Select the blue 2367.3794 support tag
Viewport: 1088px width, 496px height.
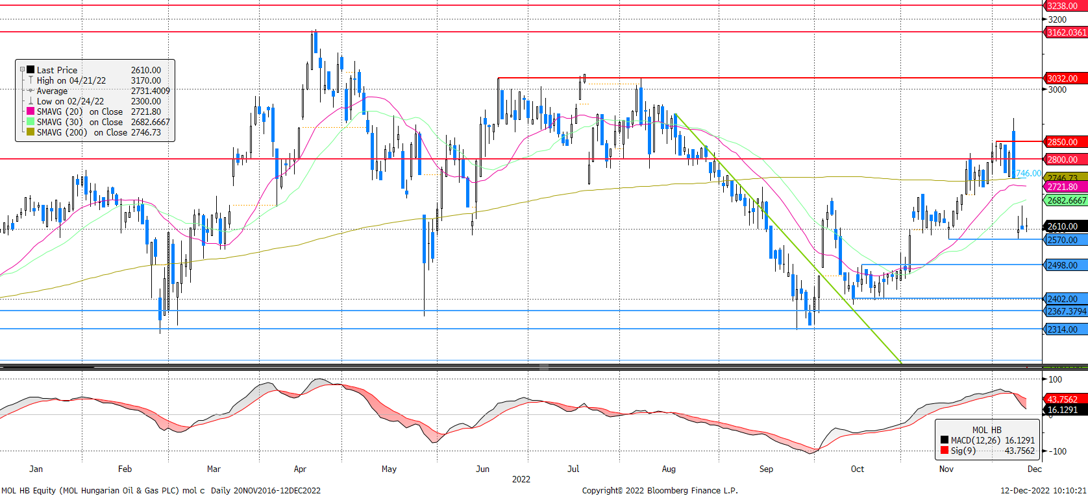coord(1065,311)
